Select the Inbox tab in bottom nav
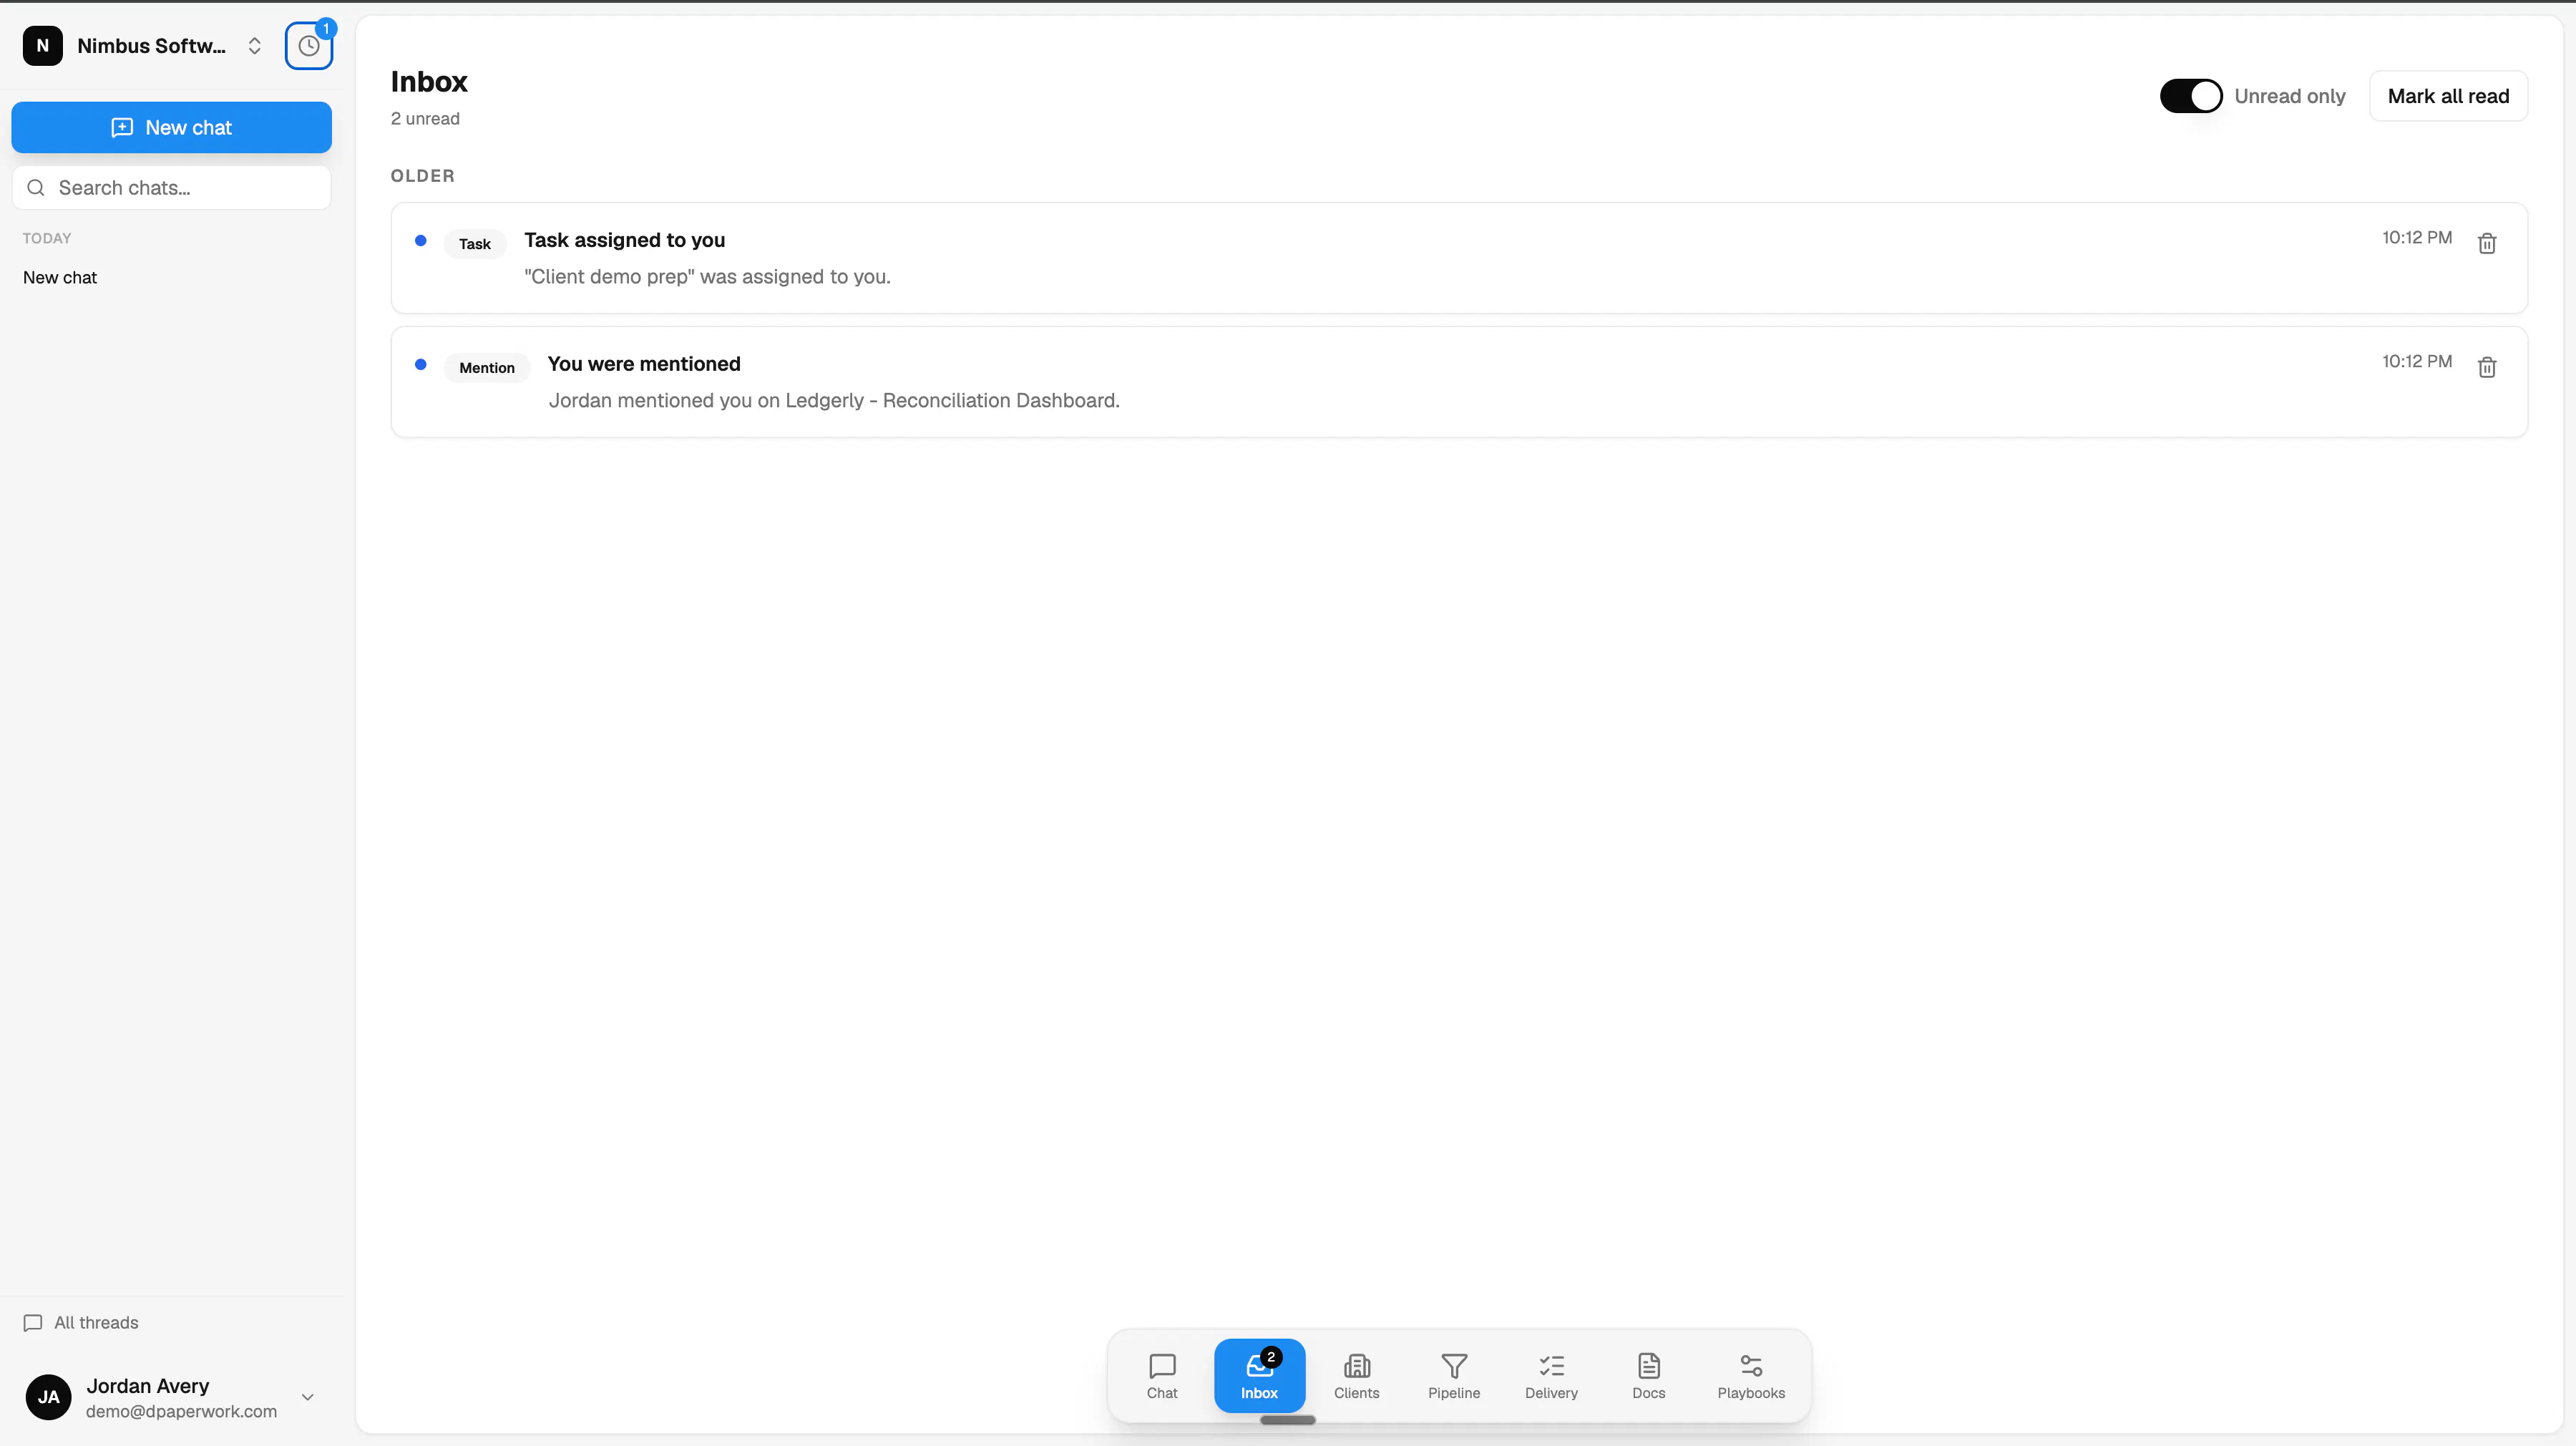 1259,1376
